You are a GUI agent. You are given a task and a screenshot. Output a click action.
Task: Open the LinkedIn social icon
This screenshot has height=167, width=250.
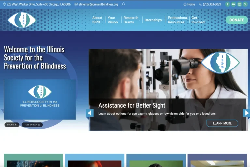(x=233, y=4)
